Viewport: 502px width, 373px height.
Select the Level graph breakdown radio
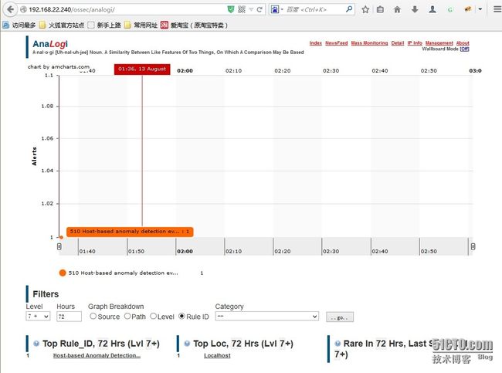pos(153,316)
